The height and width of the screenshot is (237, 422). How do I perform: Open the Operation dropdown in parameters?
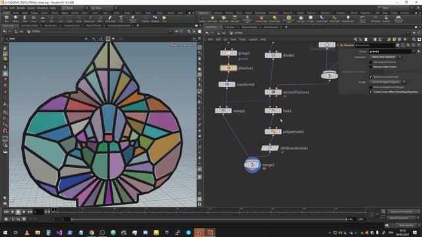tap(385, 57)
